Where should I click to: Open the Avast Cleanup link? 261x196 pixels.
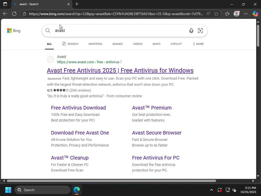click(x=70, y=158)
